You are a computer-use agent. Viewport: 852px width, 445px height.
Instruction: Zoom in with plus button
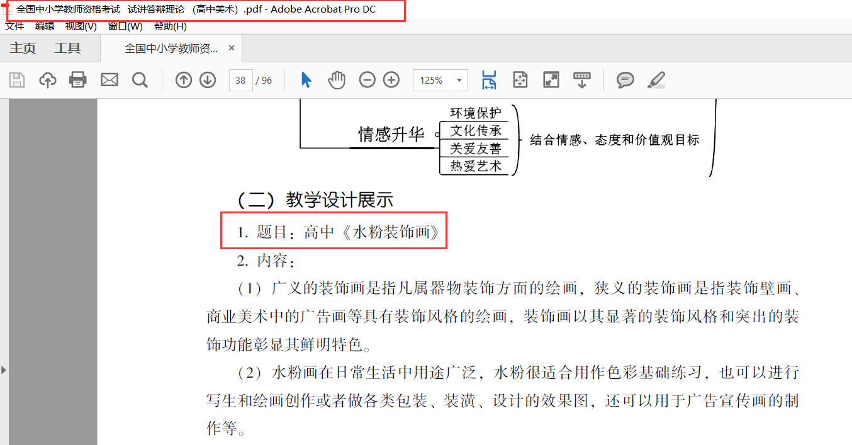coord(391,80)
